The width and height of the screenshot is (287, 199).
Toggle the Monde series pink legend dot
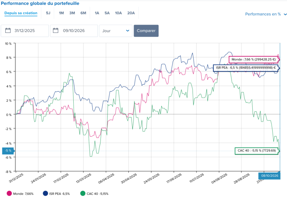click(x=9, y=193)
